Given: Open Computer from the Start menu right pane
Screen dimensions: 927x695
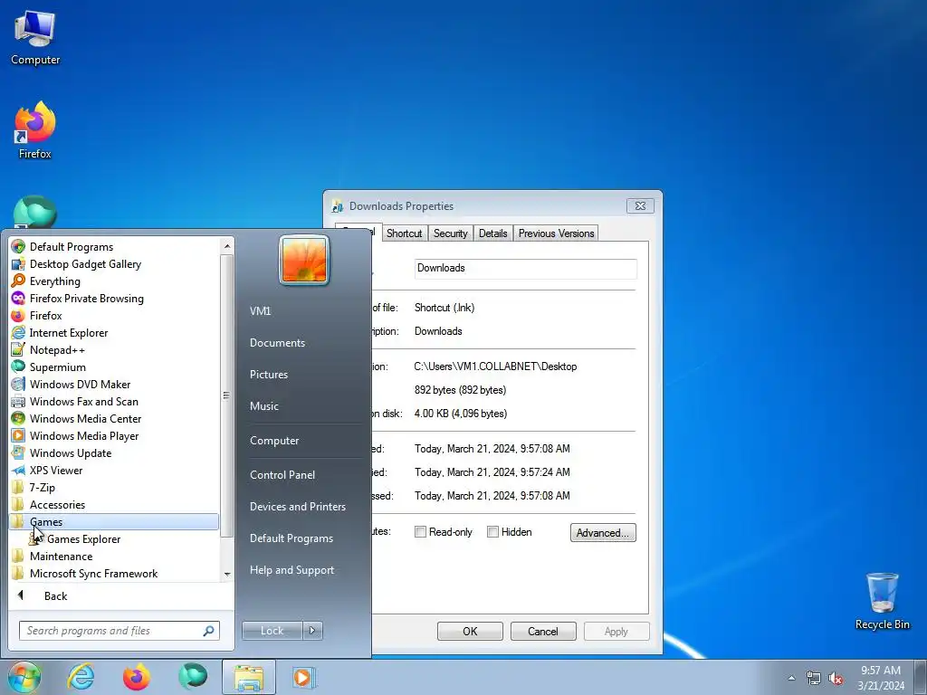Looking at the screenshot, I should tap(274, 441).
